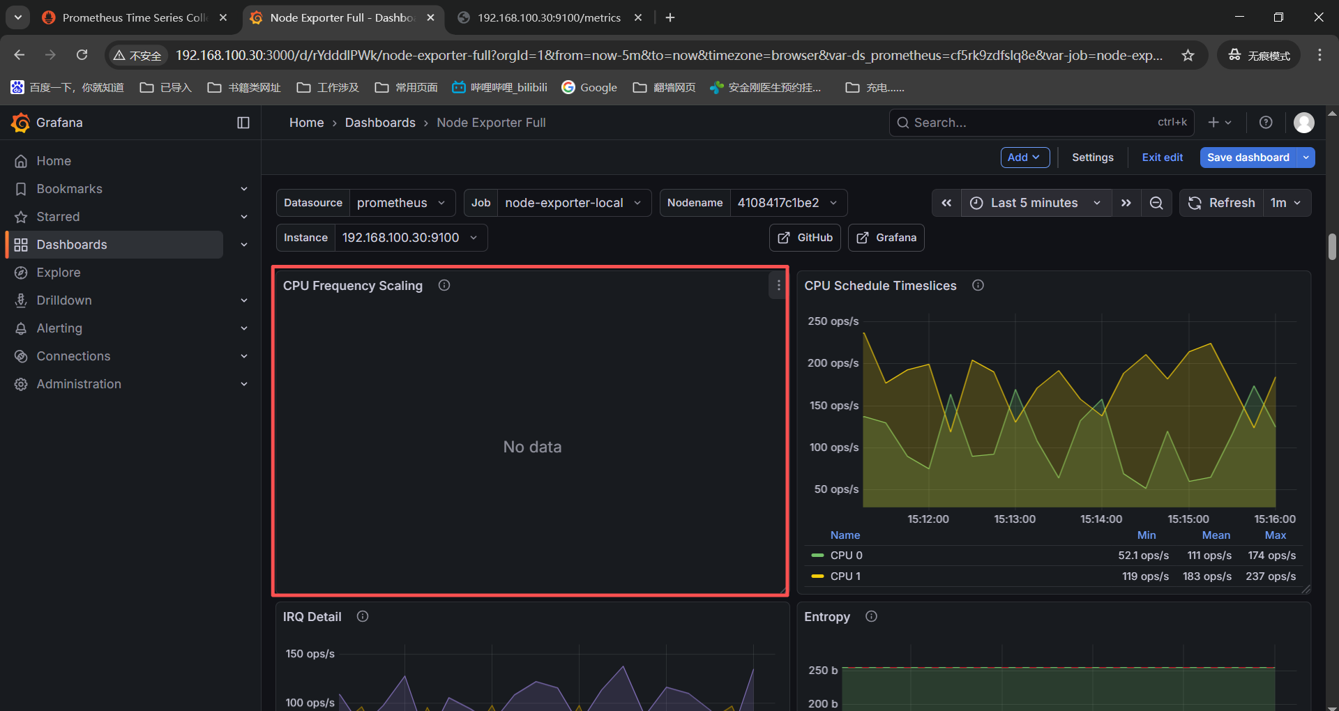The height and width of the screenshot is (711, 1339).
Task: Open Drilldown in the sidebar
Action: click(64, 300)
